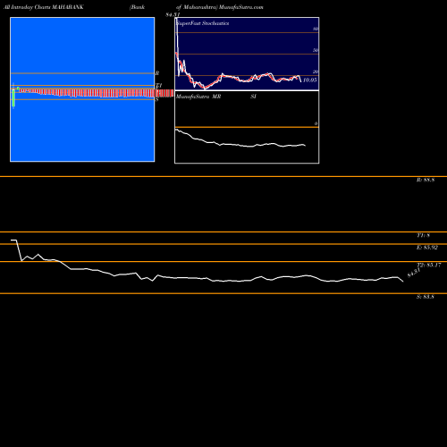Click the 'All Intraday Charts MAHABANK' title text
Image resolution: width=447 pixels, height=447 pixels.
click(x=44, y=7)
